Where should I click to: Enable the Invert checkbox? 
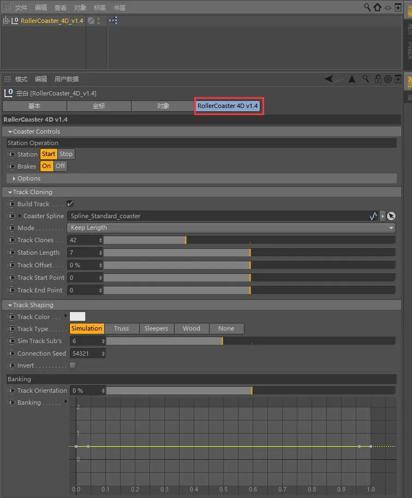click(x=73, y=365)
